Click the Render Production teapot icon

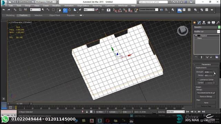[x=212, y=10]
